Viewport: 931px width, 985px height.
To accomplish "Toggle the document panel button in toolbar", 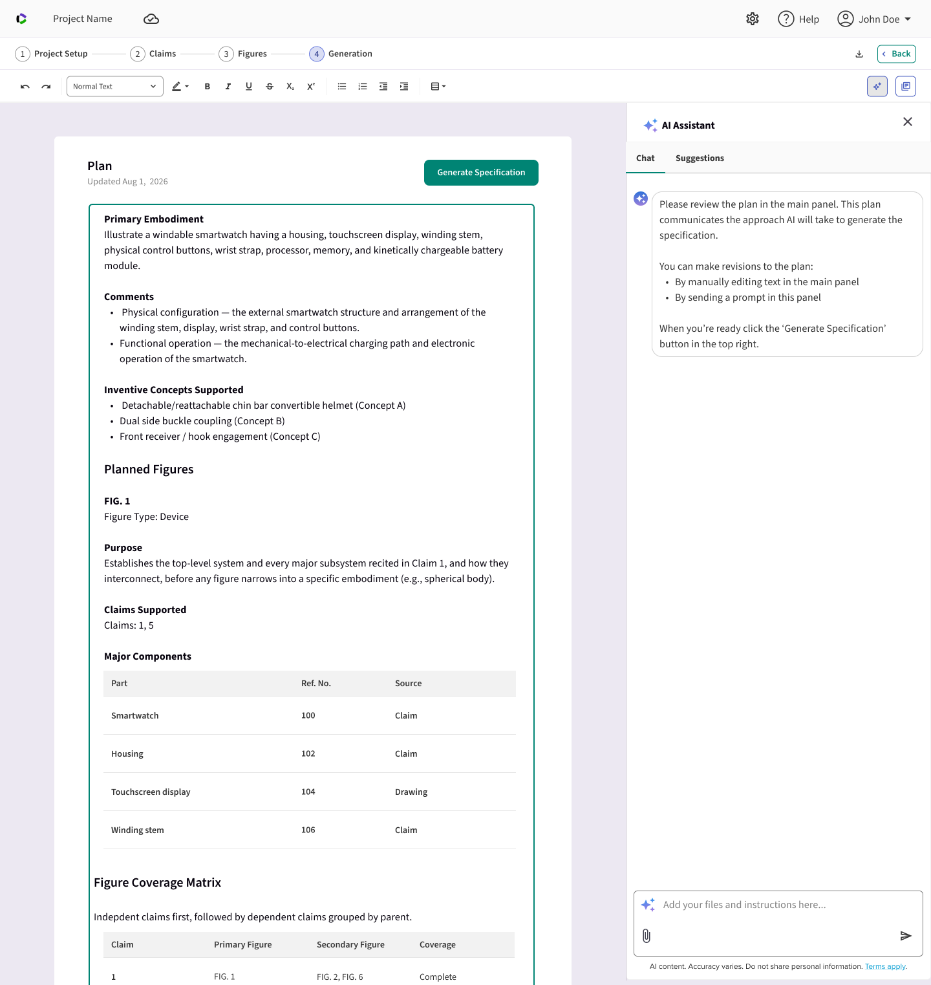I will (906, 87).
